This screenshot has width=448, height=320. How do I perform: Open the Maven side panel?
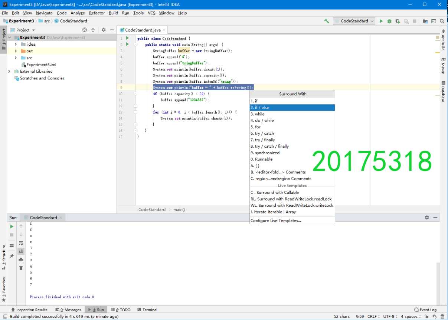[443, 66]
